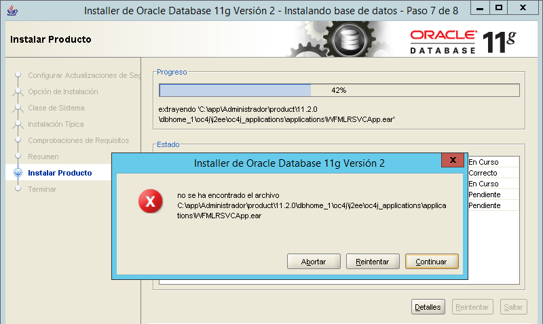Click the 42% progress bar
The height and width of the screenshot is (324, 543).
tap(339, 90)
